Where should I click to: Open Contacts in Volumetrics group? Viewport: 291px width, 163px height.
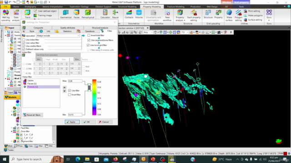pyautogui.click(x=129, y=14)
